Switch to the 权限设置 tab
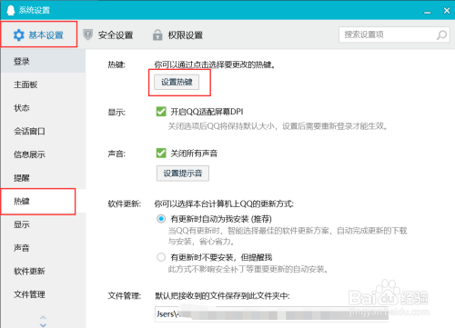This screenshot has width=455, height=328. tap(178, 35)
